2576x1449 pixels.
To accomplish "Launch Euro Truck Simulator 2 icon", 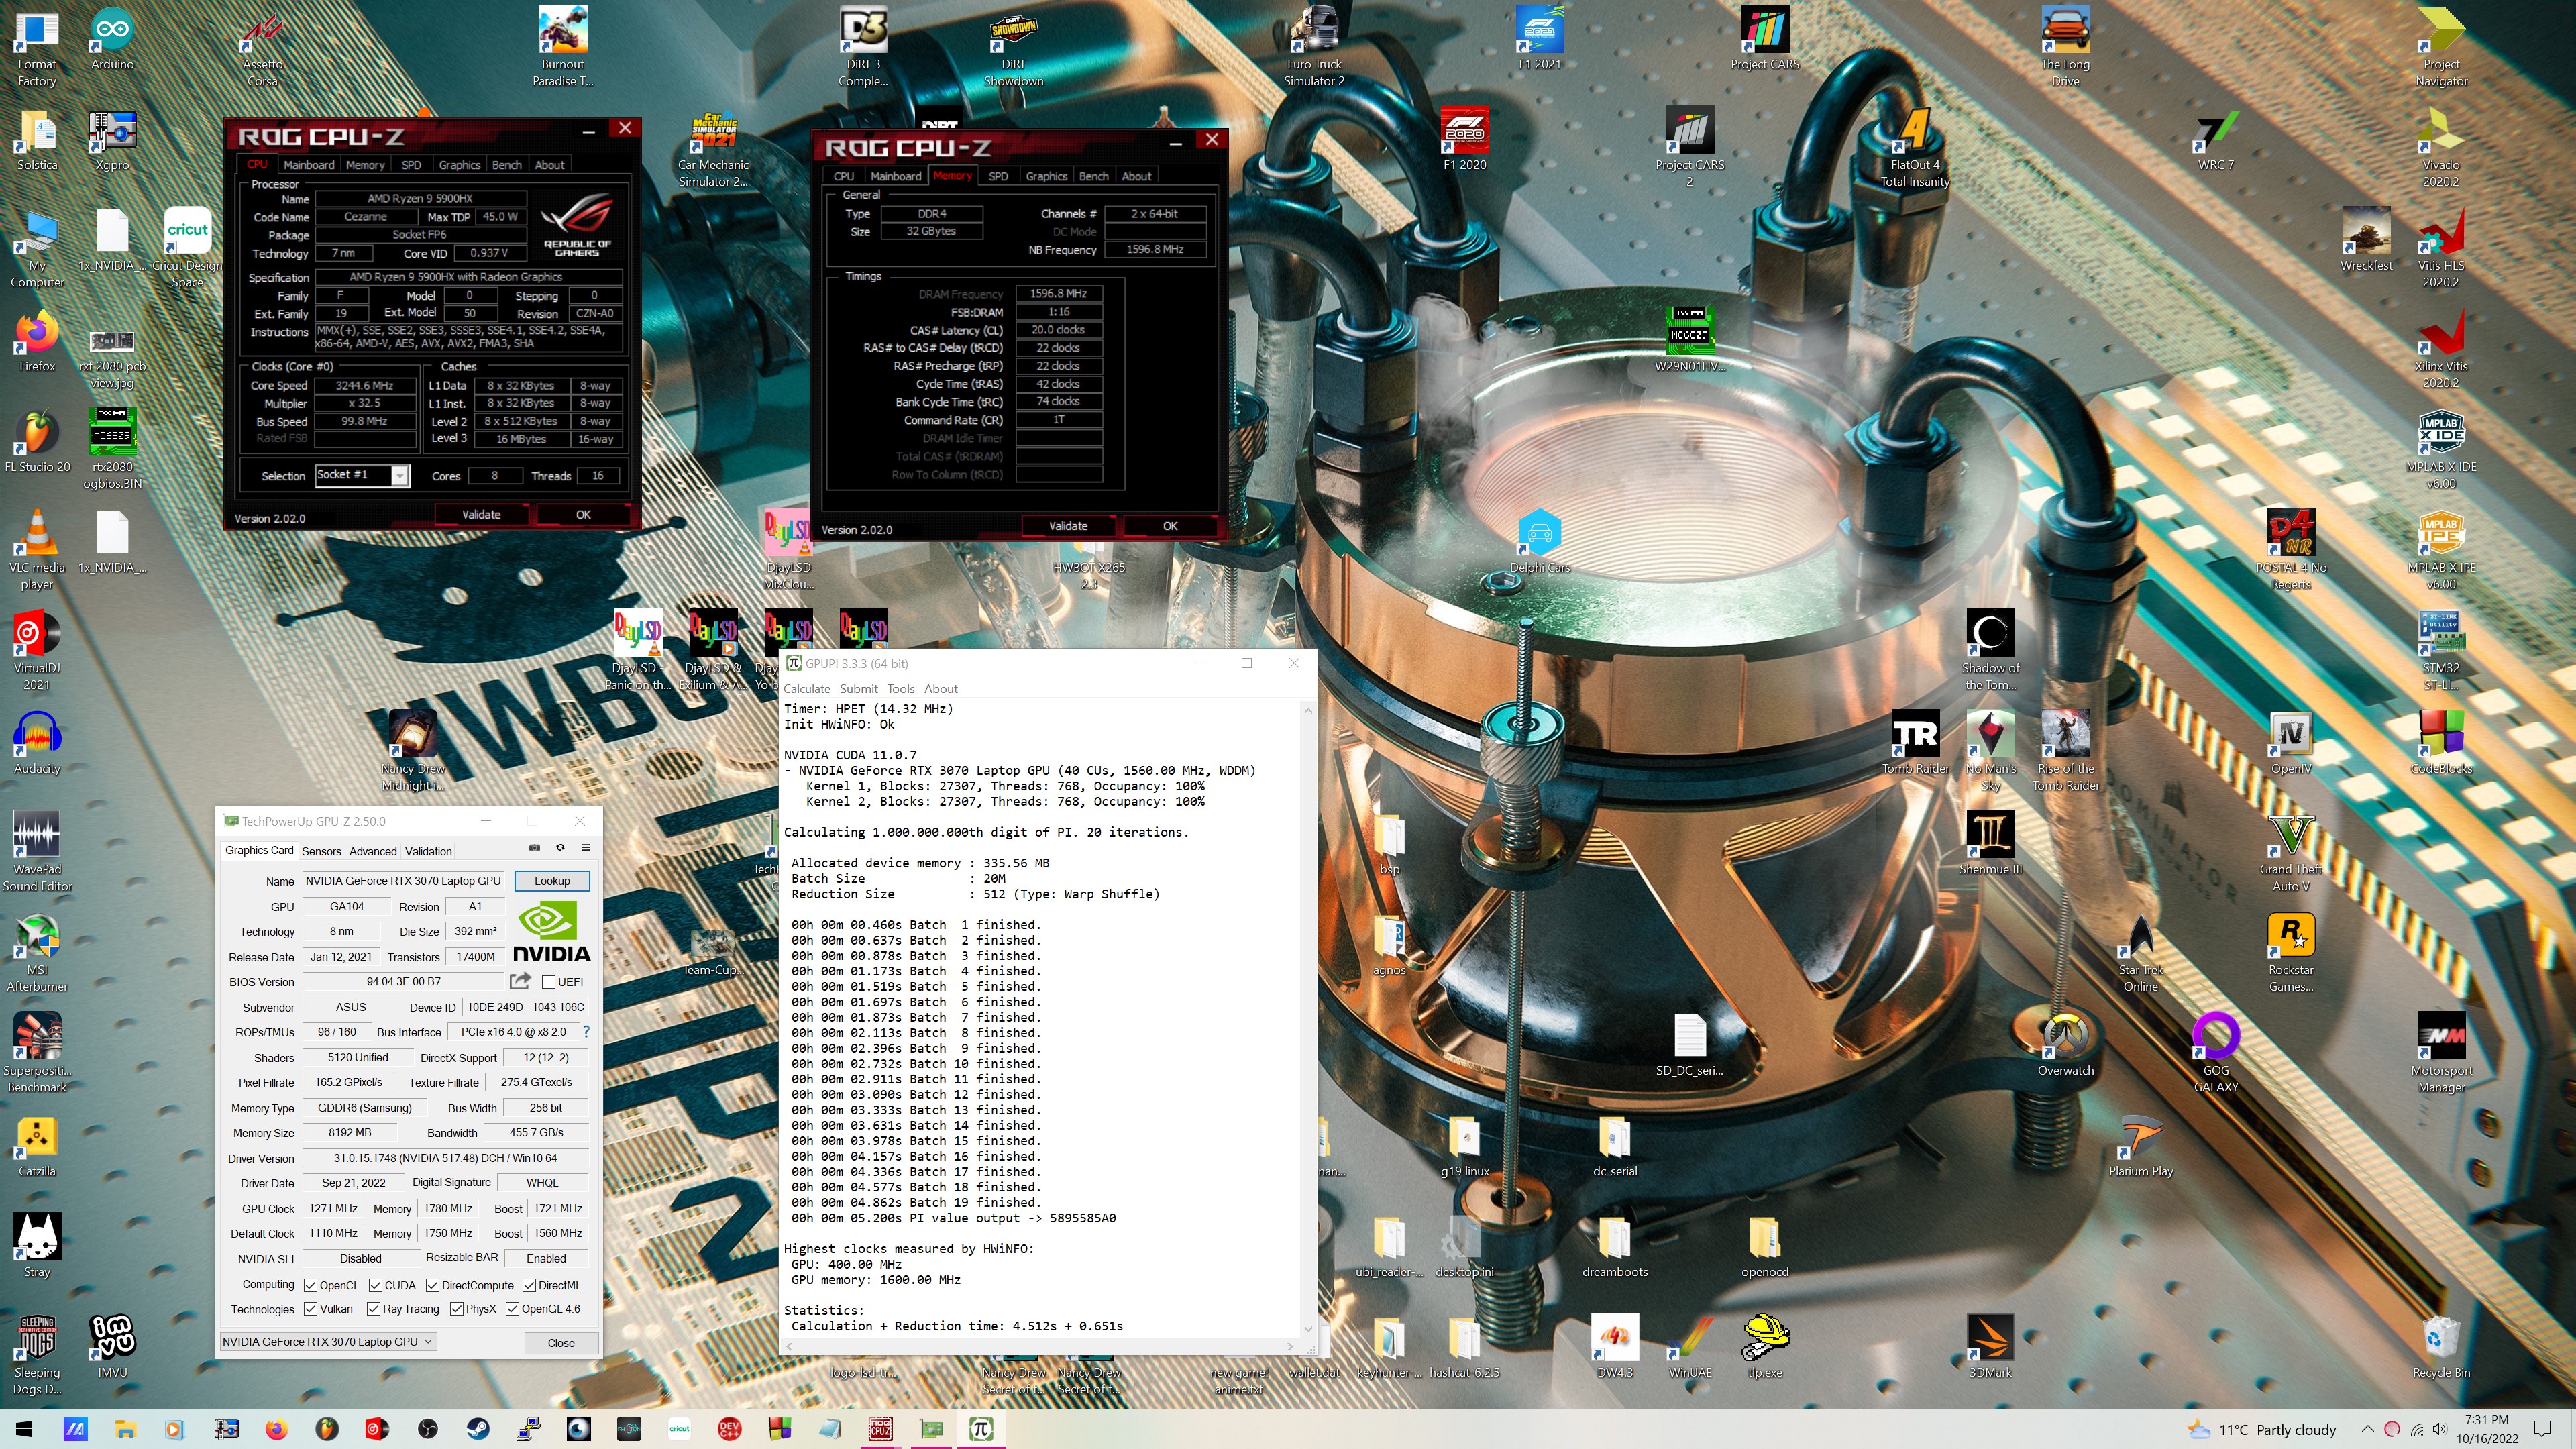I will click(x=1314, y=46).
